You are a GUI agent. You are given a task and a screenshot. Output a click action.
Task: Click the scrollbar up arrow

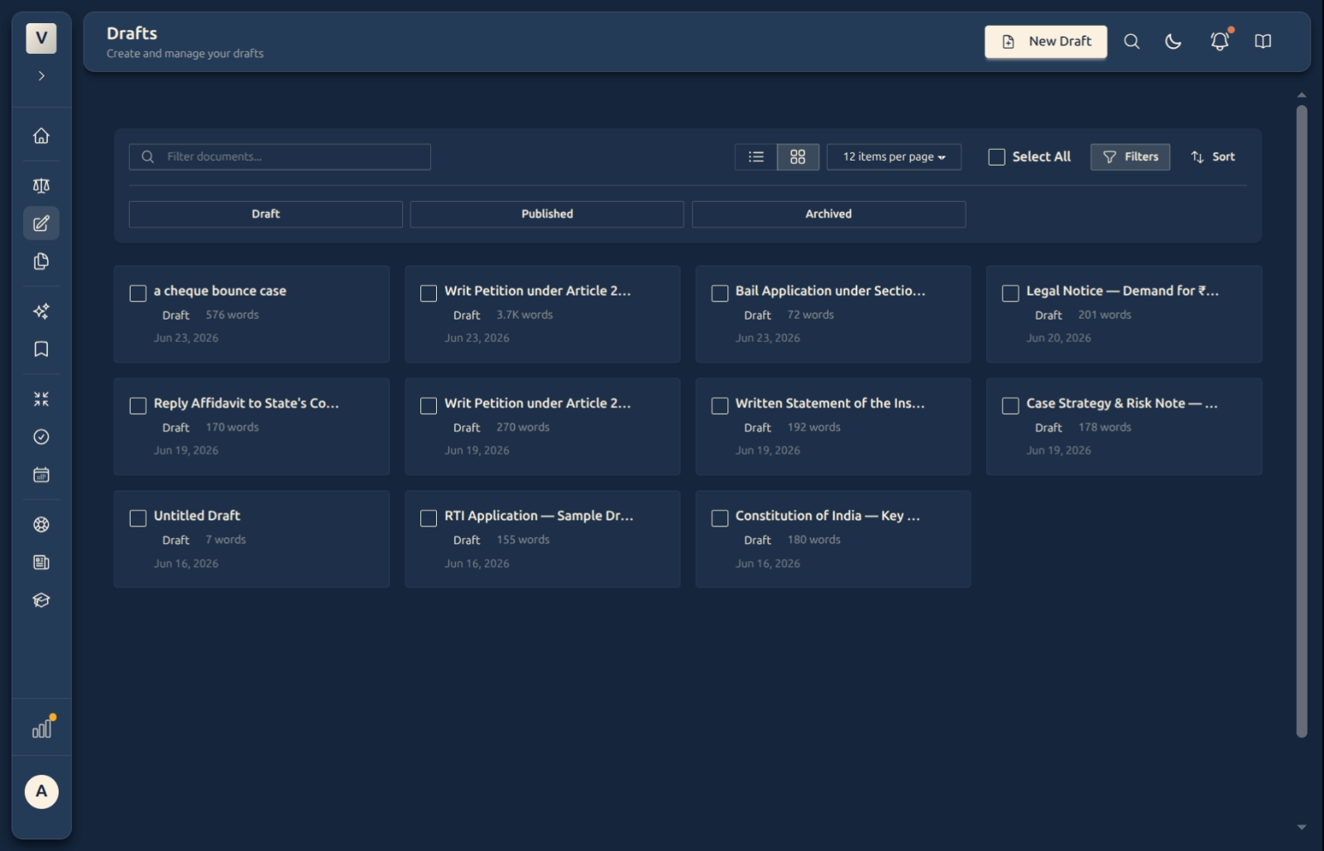pyautogui.click(x=1302, y=95)
